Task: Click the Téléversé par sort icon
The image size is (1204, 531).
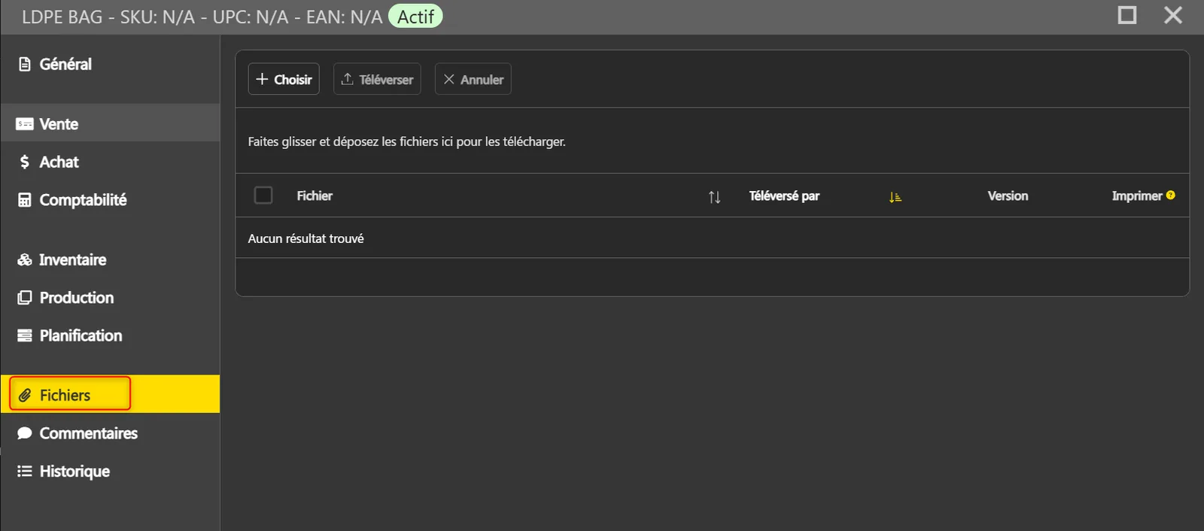Action: [x=895, y=197]
